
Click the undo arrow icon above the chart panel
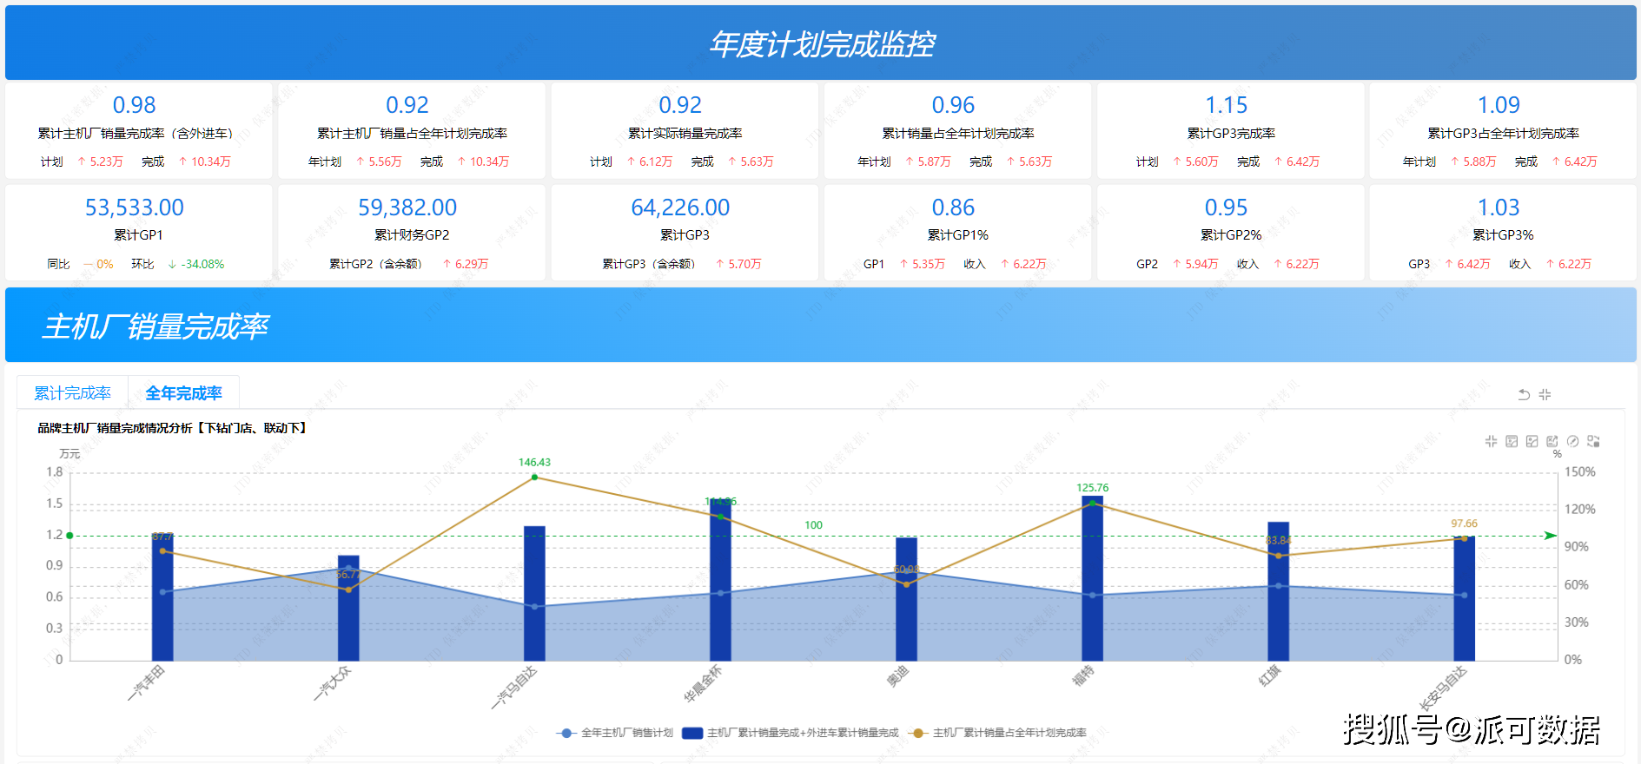point(1524,394)
